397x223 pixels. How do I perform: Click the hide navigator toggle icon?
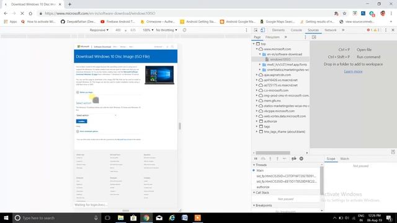[314, 37]
